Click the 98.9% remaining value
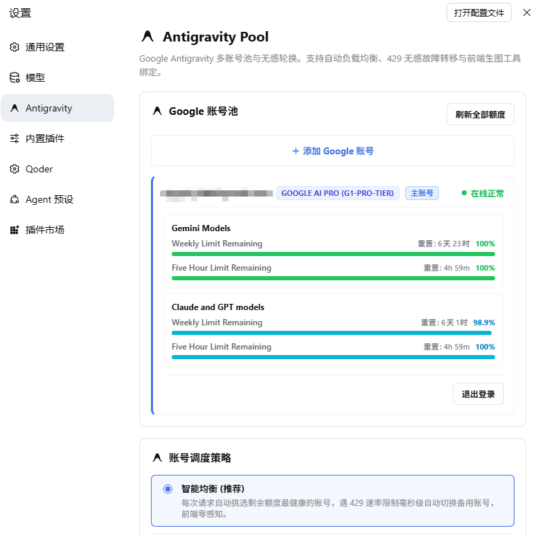This screenshot has height=535, width=538. (x=484, y=323)
